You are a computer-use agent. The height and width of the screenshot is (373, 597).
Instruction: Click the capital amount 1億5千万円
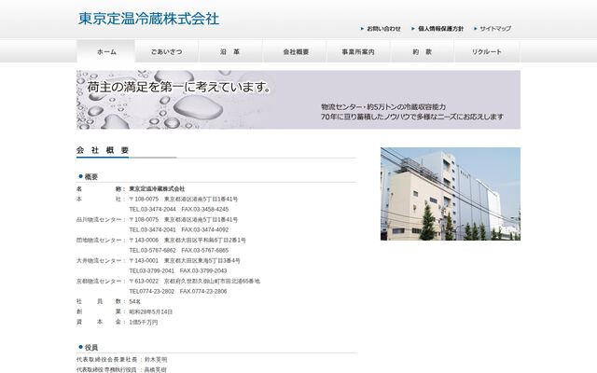click(x=143, y=323)
